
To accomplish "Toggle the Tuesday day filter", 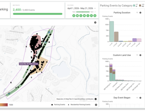I will coord(81,16).
